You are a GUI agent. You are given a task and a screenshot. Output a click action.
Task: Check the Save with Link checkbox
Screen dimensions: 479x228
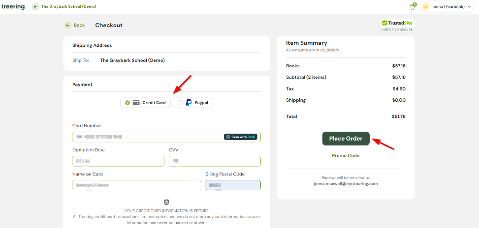(228, 137)
